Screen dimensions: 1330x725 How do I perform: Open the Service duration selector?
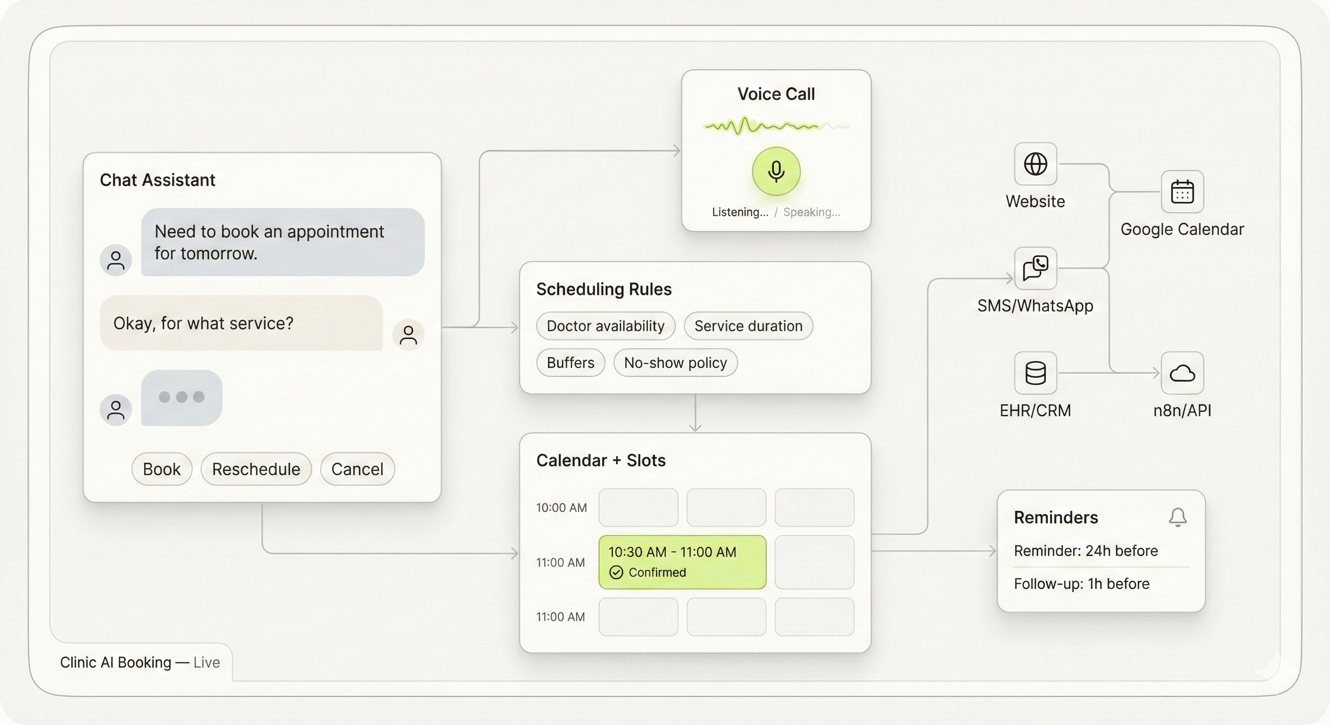[x=748, y=326]
